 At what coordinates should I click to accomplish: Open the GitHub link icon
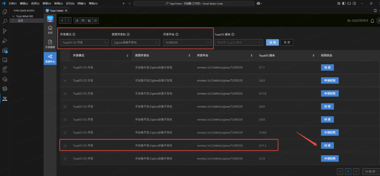(83, 21)
